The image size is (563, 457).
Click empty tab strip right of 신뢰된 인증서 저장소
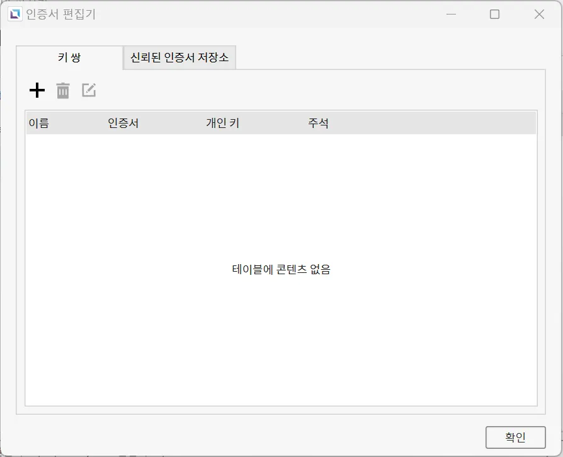[390, 58]
